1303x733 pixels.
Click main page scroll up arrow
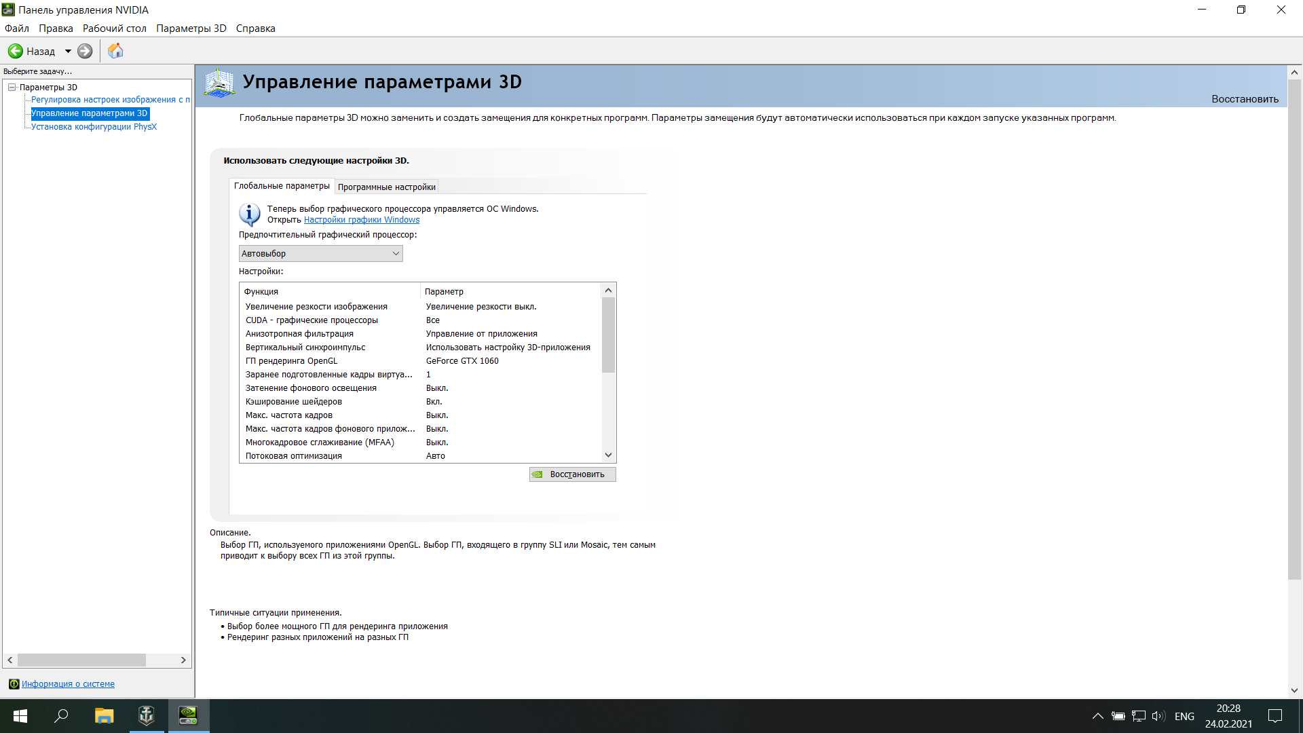click(x=1294, y=72)
